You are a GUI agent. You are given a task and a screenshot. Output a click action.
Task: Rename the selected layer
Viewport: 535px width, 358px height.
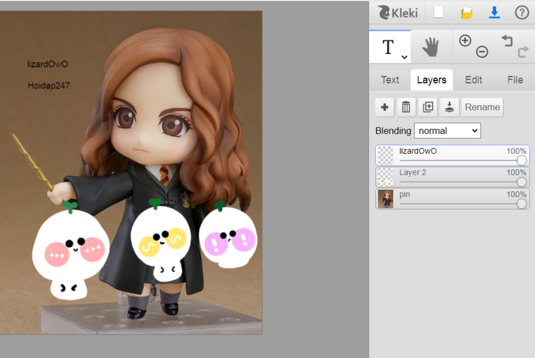pyautogui.click(x=482, y=107)
